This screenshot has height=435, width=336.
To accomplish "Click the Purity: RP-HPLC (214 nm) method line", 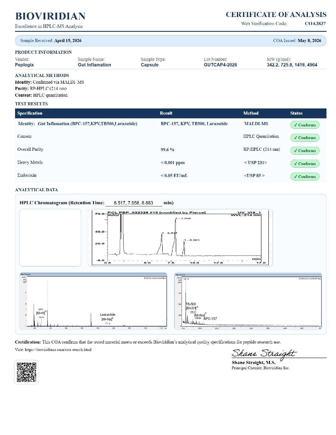I will pyautogui.click(x=41, y=88).
